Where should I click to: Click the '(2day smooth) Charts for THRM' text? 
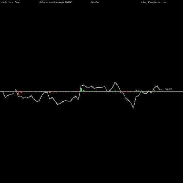pos(56,2)
